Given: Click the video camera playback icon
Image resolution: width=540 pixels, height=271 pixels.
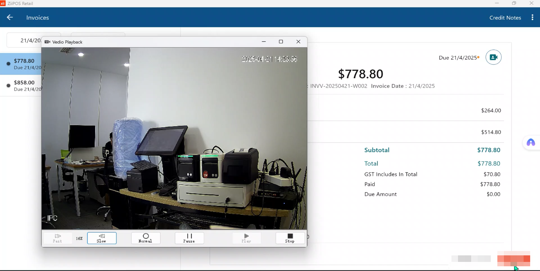Looking at the screenshot, I should [x=493, y=57].
